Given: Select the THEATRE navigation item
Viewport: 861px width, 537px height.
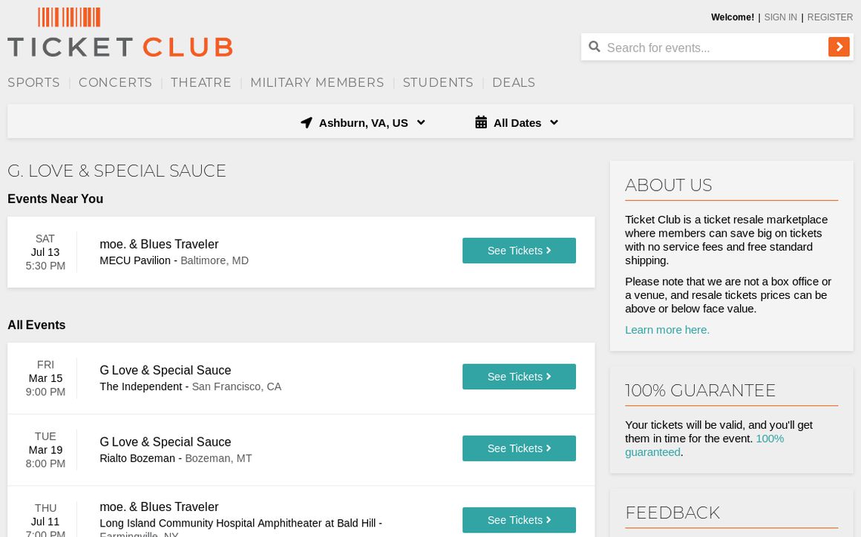Looking at the screenshot, I should point(201,82).
